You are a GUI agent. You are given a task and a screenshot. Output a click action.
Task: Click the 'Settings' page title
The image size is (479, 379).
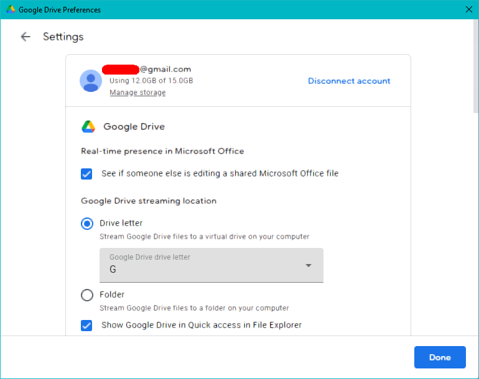63,37
